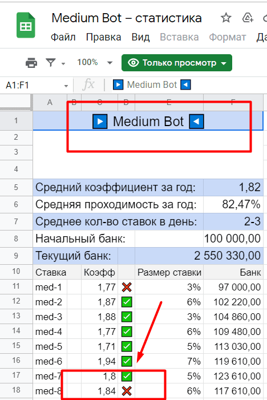Open the filter views dropdown arrow

(63, 63)
